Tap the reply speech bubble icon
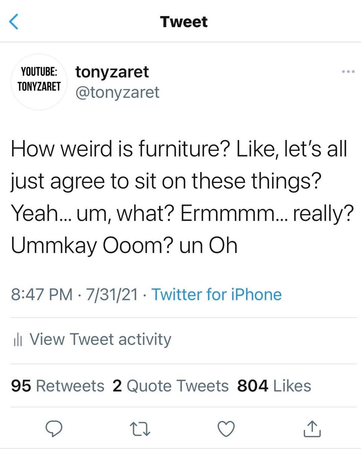361x451 pixels. coord(54,429)
